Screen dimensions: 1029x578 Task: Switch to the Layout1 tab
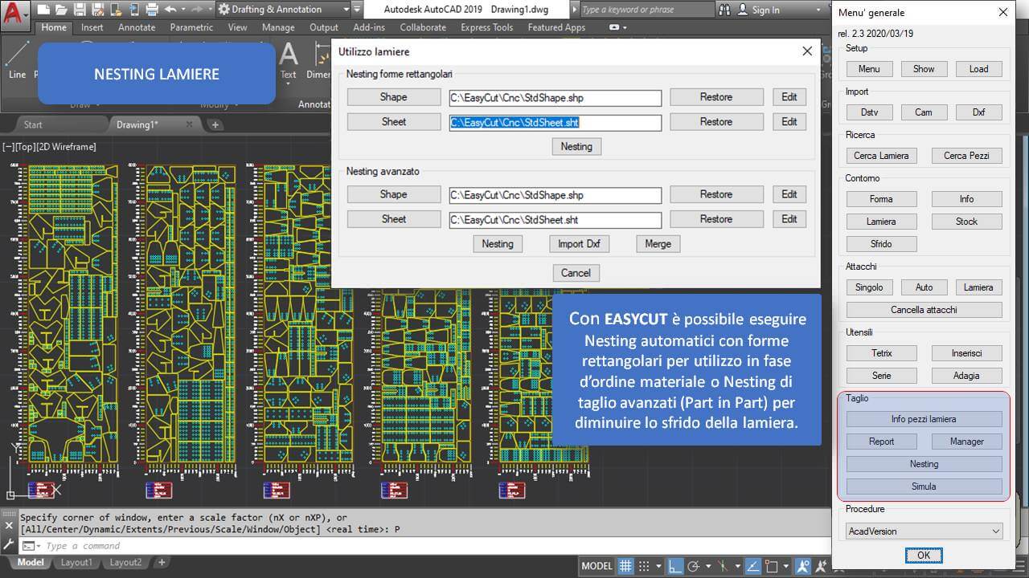pos(76,563)
